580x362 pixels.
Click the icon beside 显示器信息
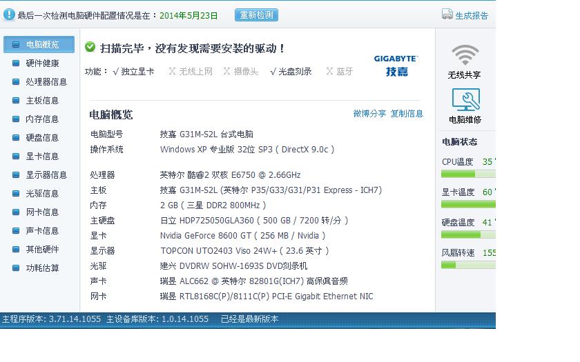pyautogui.click(x=16, y=174)
